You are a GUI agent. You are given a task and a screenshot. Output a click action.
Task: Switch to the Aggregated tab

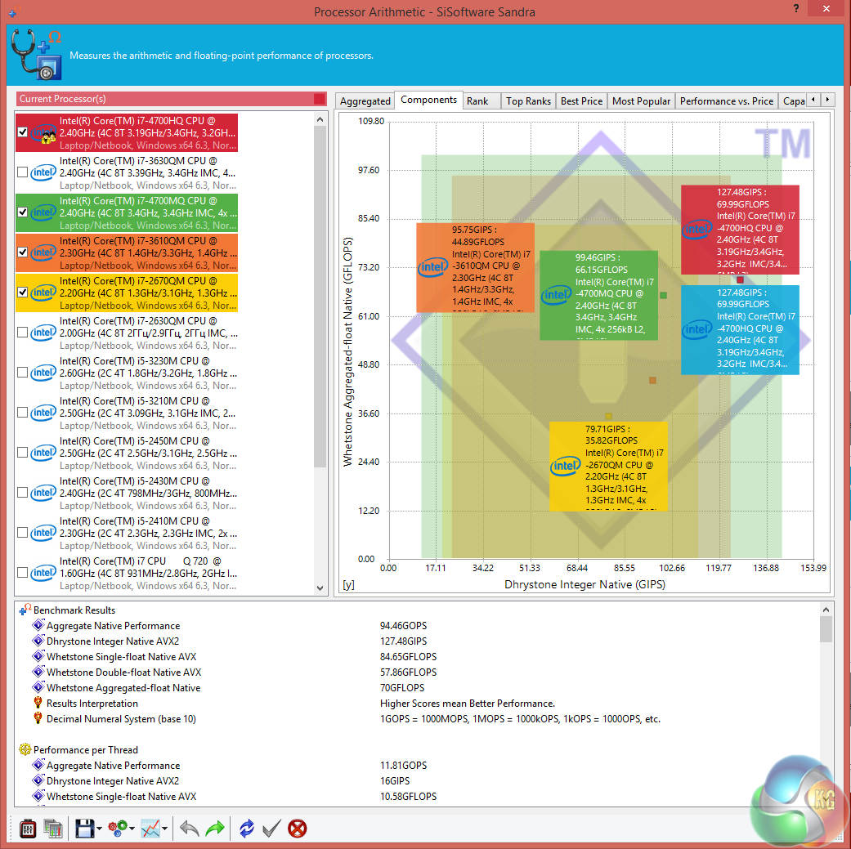tap(365, 101)
